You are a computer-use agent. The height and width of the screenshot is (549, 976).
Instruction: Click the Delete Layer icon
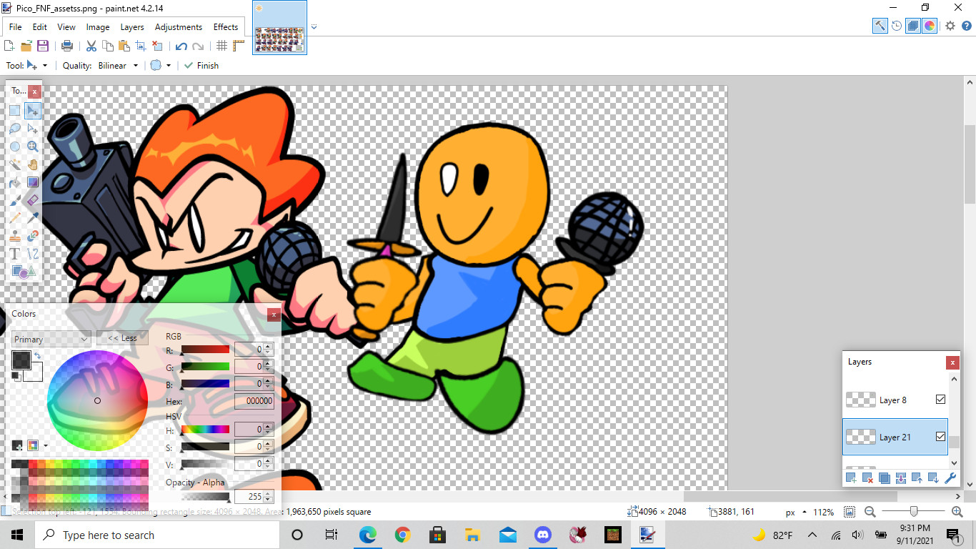pos(867,478)
